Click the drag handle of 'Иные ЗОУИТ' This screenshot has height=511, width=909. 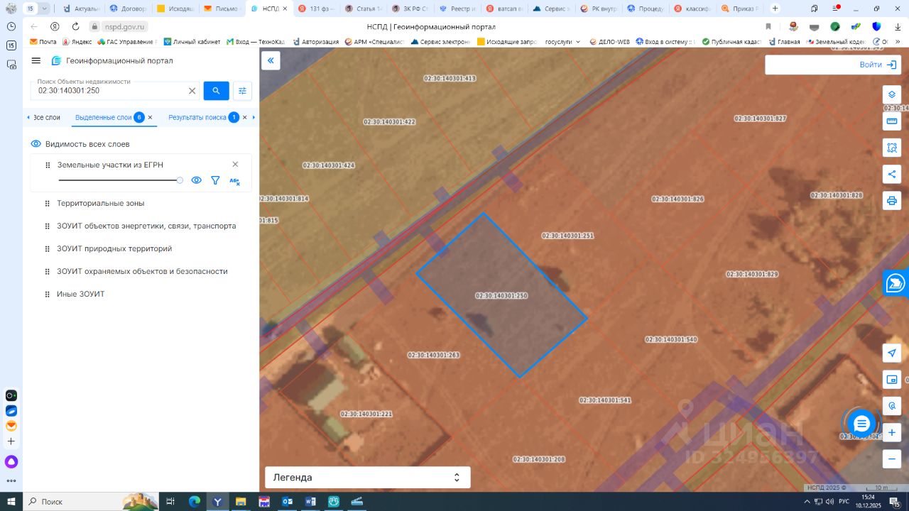tap(48, 295)
